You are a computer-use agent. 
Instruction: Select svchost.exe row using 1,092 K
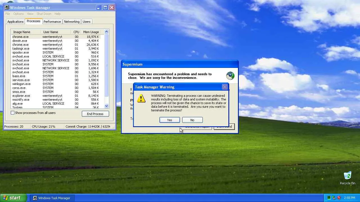56,60
